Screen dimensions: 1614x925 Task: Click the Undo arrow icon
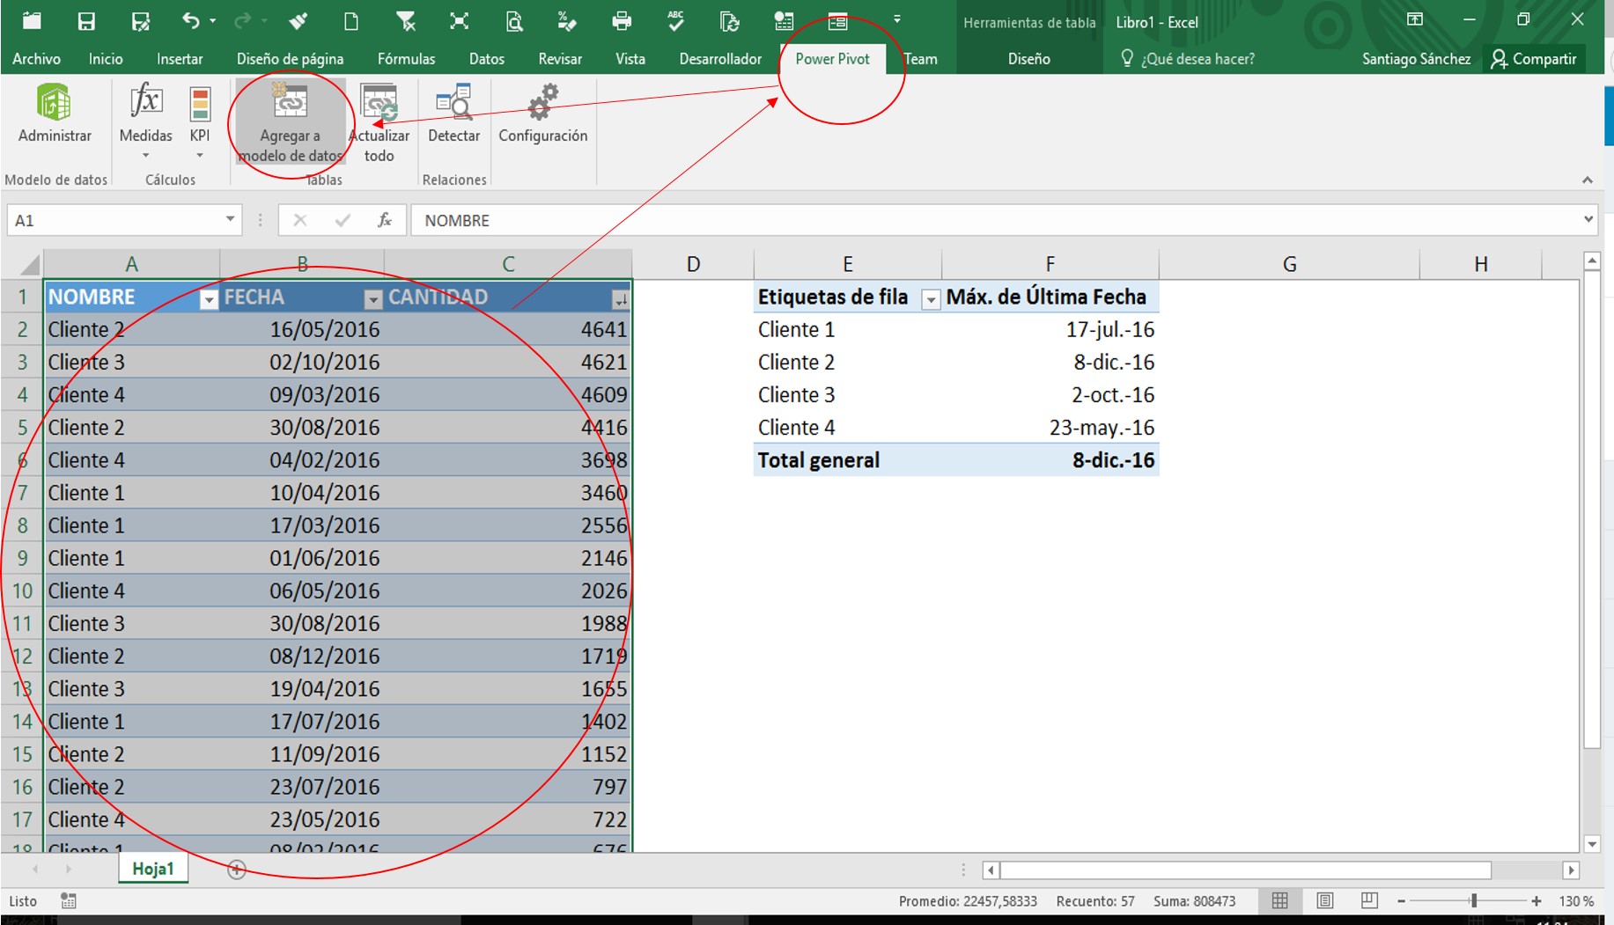190,21
